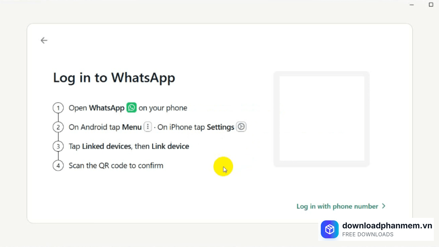Click the back arrow icon

pos(44,40)
